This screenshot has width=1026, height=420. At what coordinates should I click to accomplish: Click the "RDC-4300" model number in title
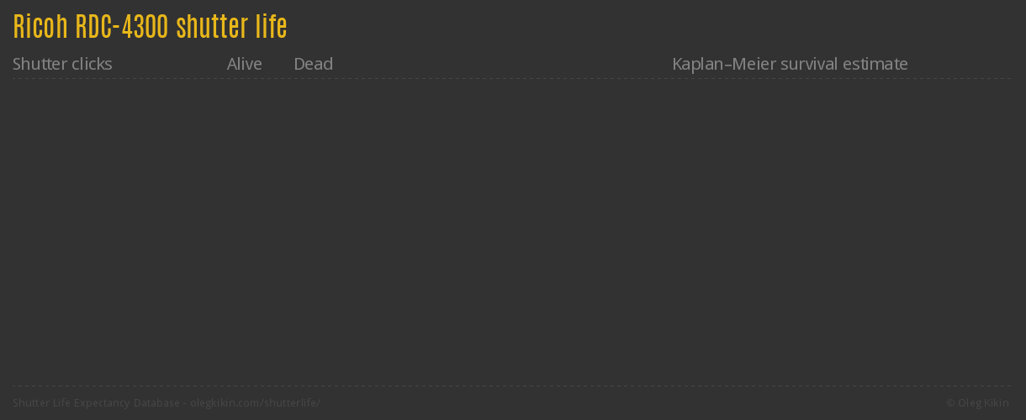pos(122,27)
